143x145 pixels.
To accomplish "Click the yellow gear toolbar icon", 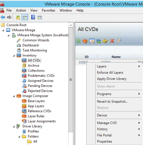I will click(x=105, y=41).
